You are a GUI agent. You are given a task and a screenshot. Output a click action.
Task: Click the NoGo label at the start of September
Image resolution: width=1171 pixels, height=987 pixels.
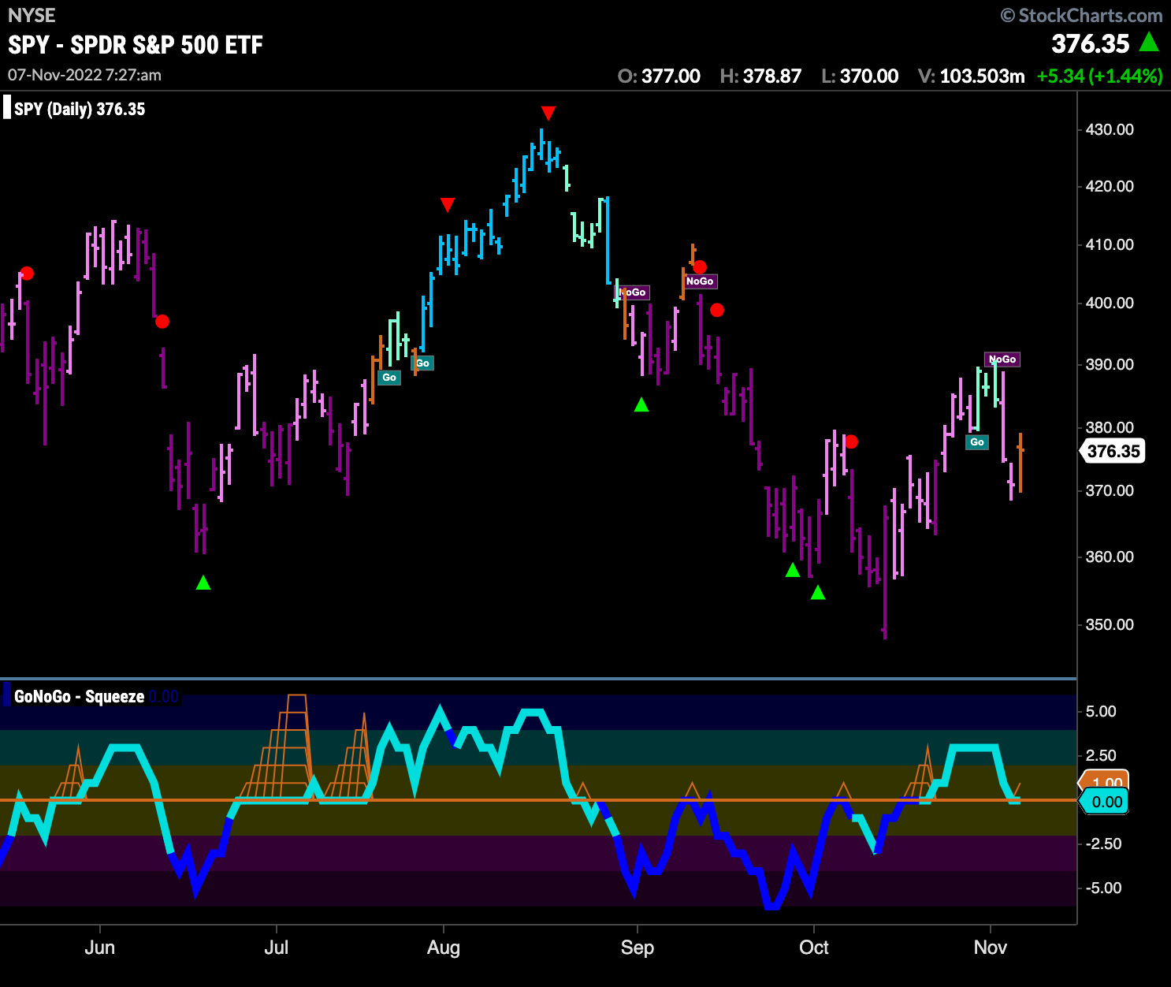click(633, 292)
